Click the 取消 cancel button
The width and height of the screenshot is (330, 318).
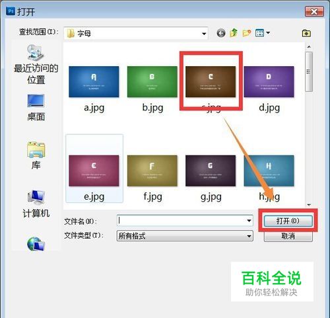[x=288, y=236]
